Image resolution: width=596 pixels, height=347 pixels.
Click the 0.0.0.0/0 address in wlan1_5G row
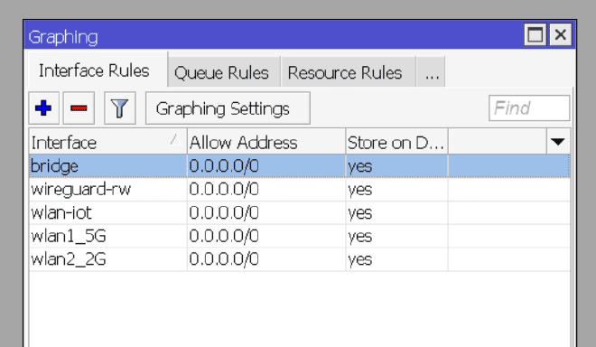224,236
